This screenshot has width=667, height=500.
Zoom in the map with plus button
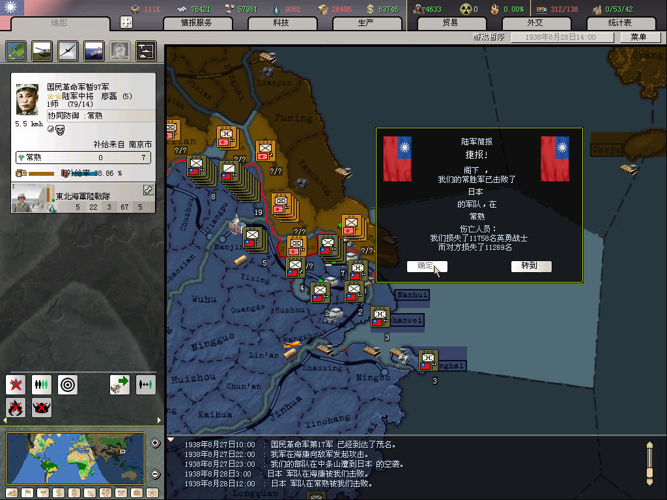coord(155,443)
